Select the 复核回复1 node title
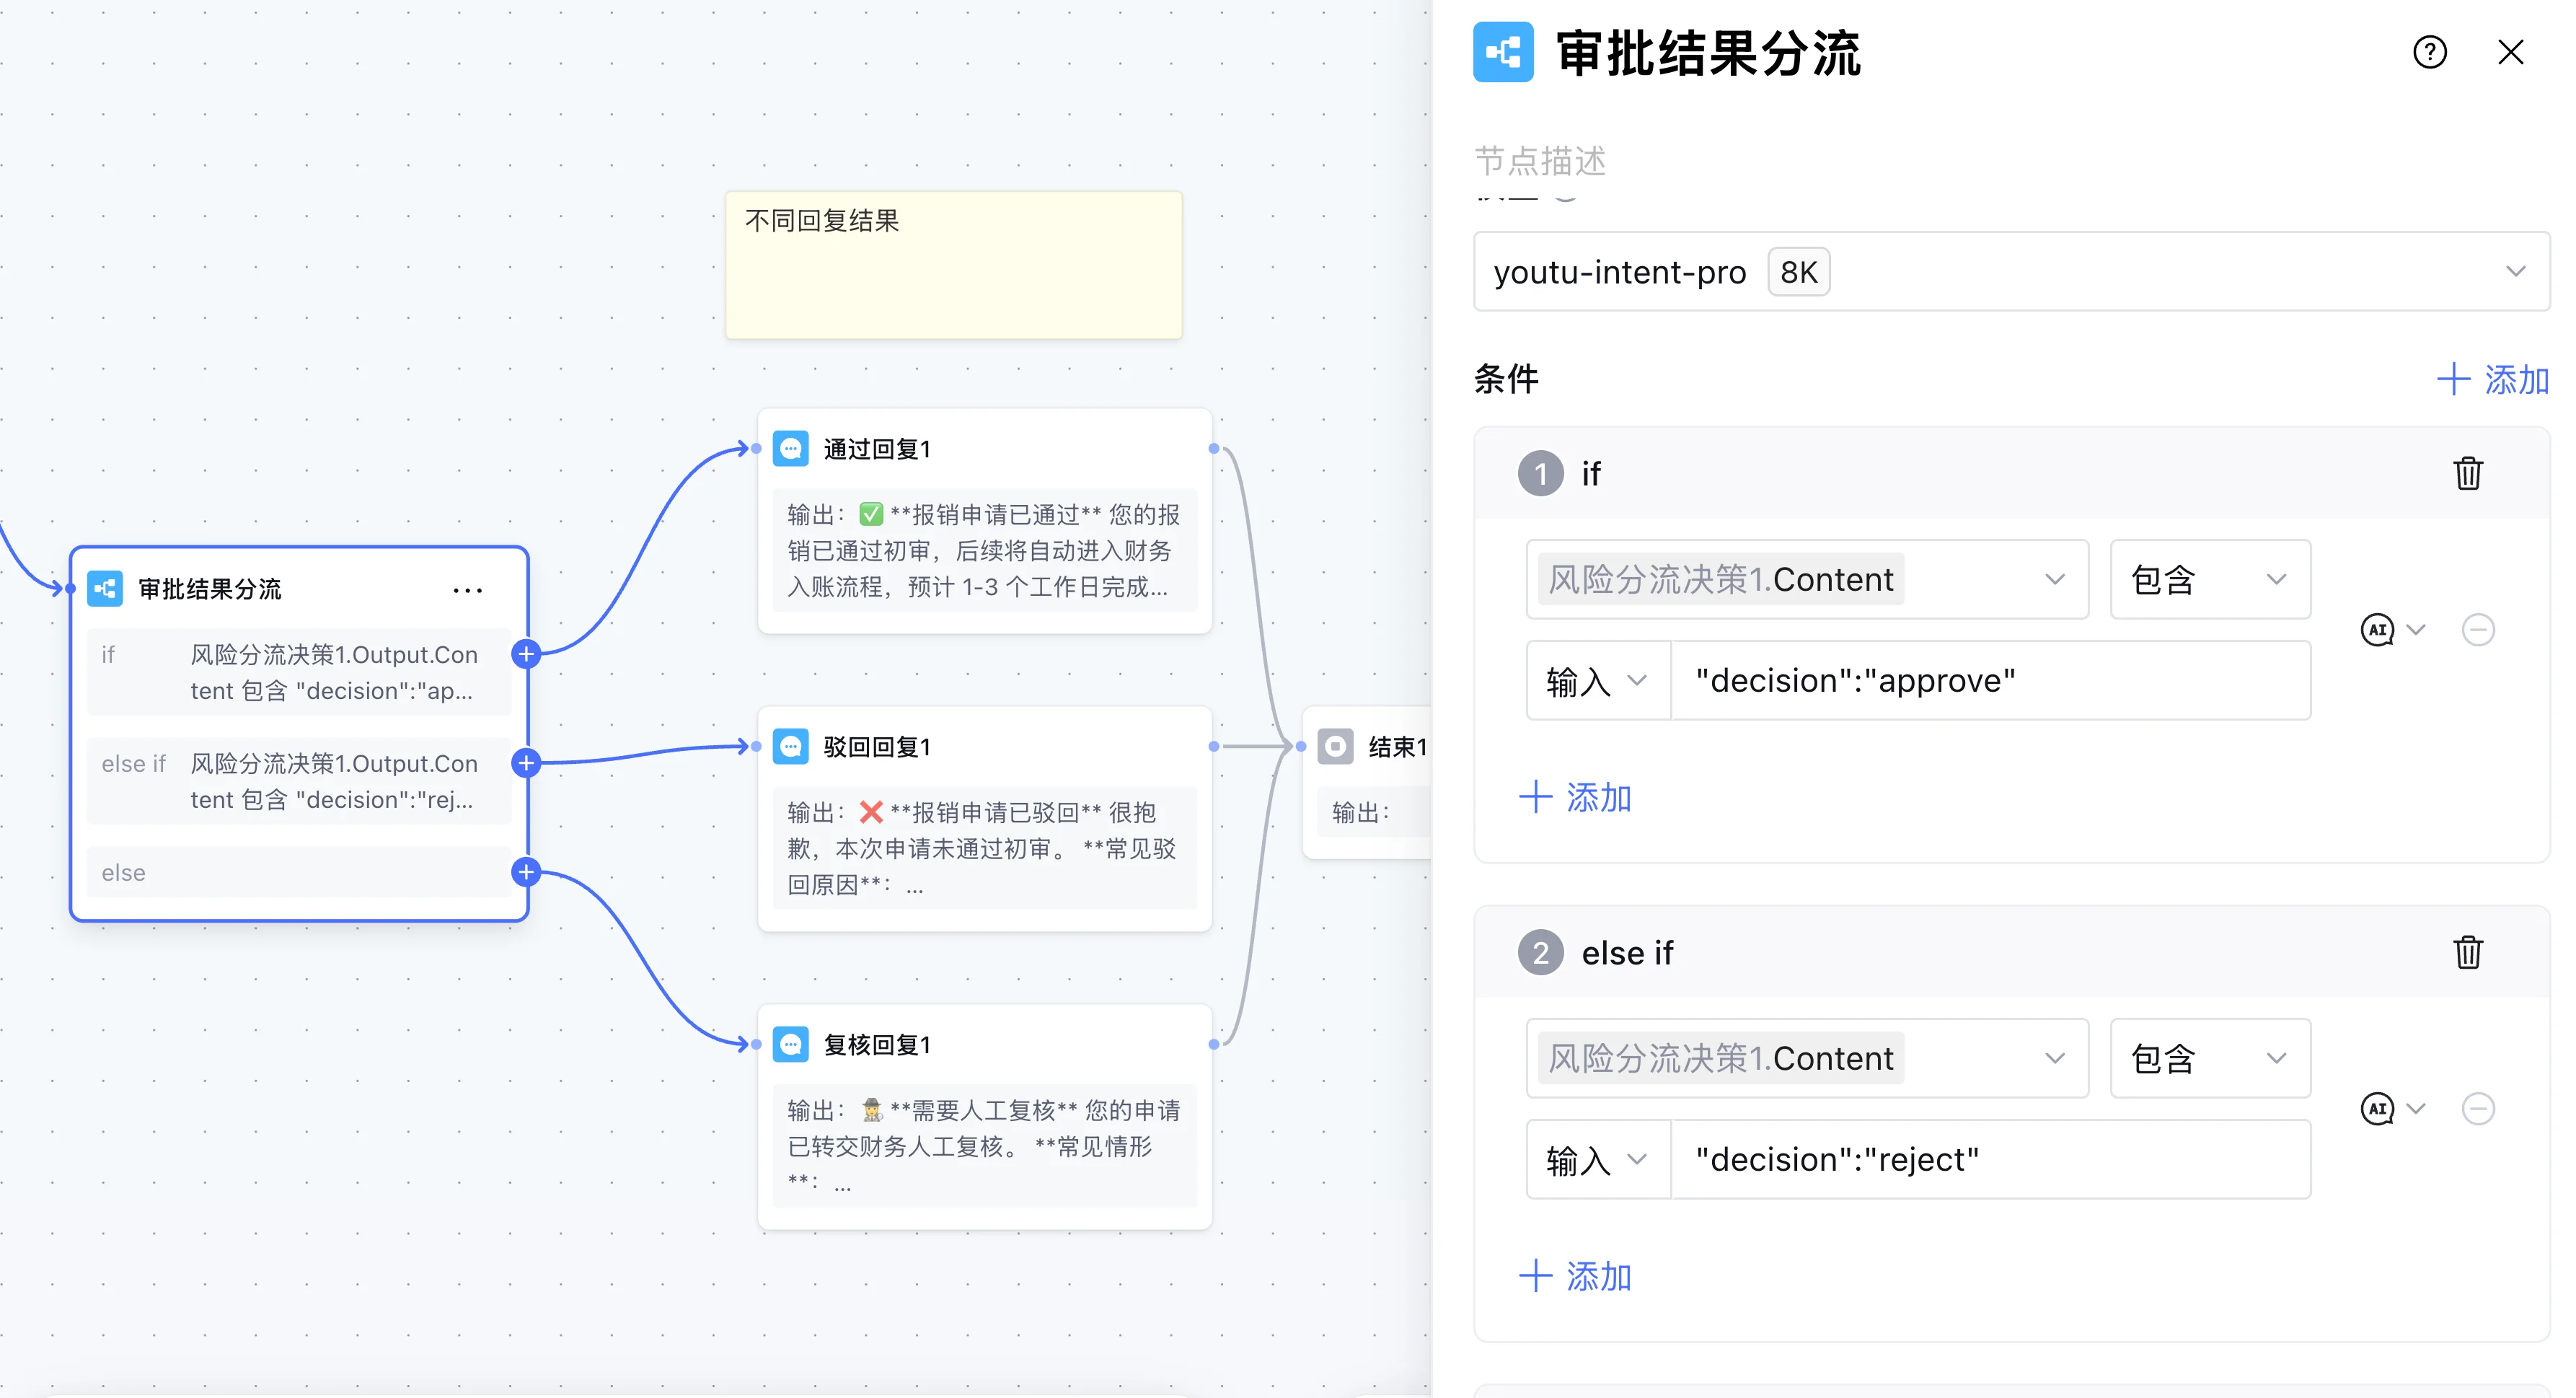Image resolution: width=2576 pixels, height=1398 pixels. click(x=877, y=1045)
